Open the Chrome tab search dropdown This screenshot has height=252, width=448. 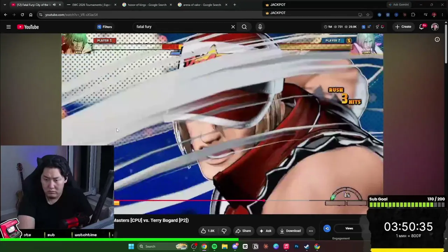[x=5, y=5]
